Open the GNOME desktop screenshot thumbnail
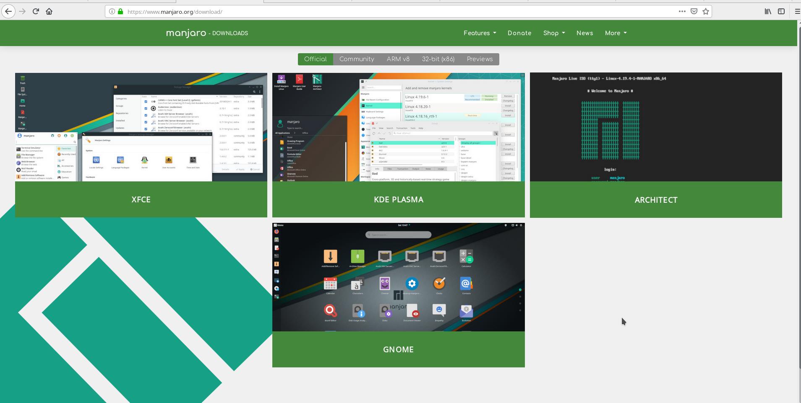Viewport: 801px width, 403px height. (398, 277)
